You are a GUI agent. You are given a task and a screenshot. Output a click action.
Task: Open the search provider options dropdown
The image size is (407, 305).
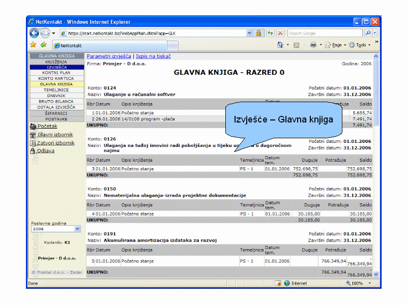pos(374,33)
